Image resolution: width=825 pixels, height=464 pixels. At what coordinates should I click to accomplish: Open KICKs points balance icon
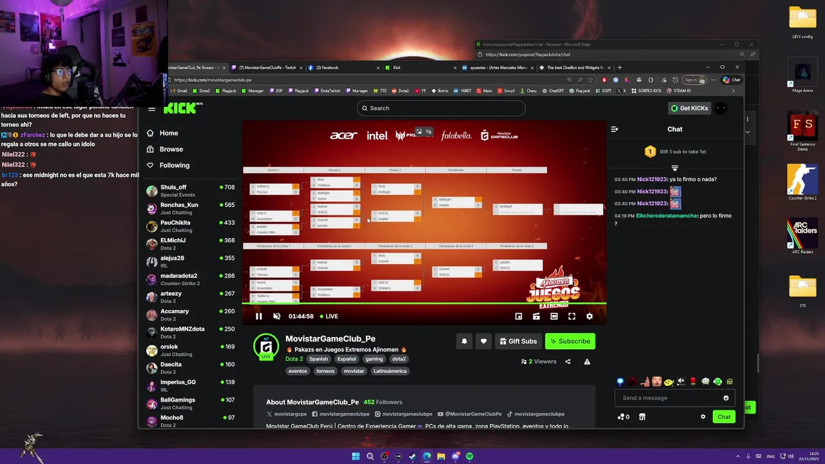point(623,417)
